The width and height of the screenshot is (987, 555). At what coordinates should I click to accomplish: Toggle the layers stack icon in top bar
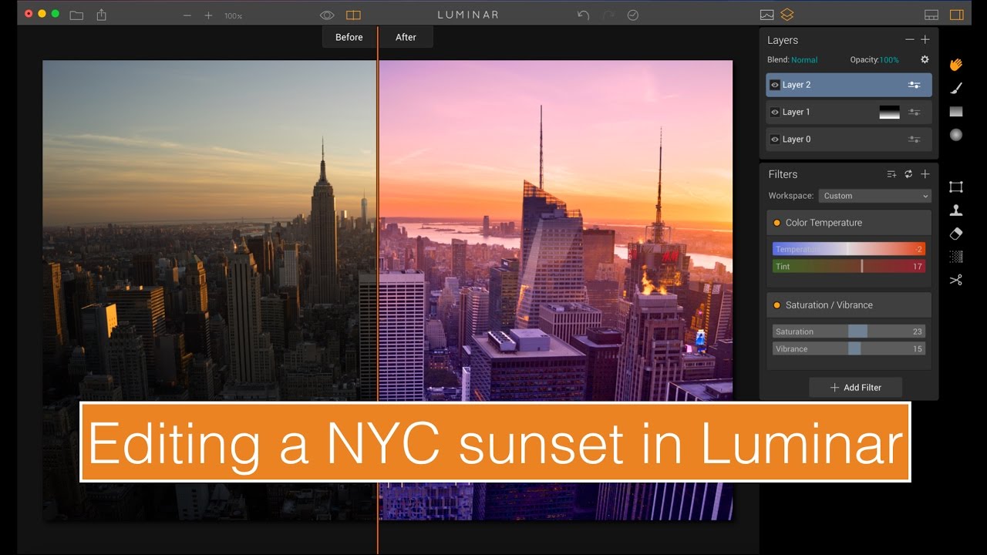(787, 15)
